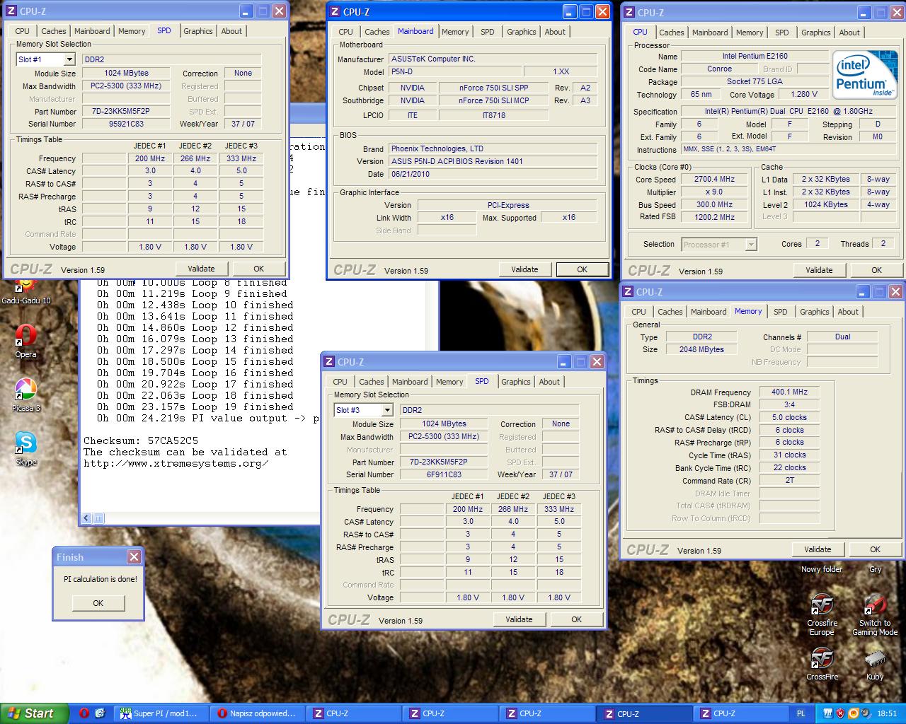
Task: Open the Kuby desktop shortcut
Action: pyautogui.click(x=875, y=660)
